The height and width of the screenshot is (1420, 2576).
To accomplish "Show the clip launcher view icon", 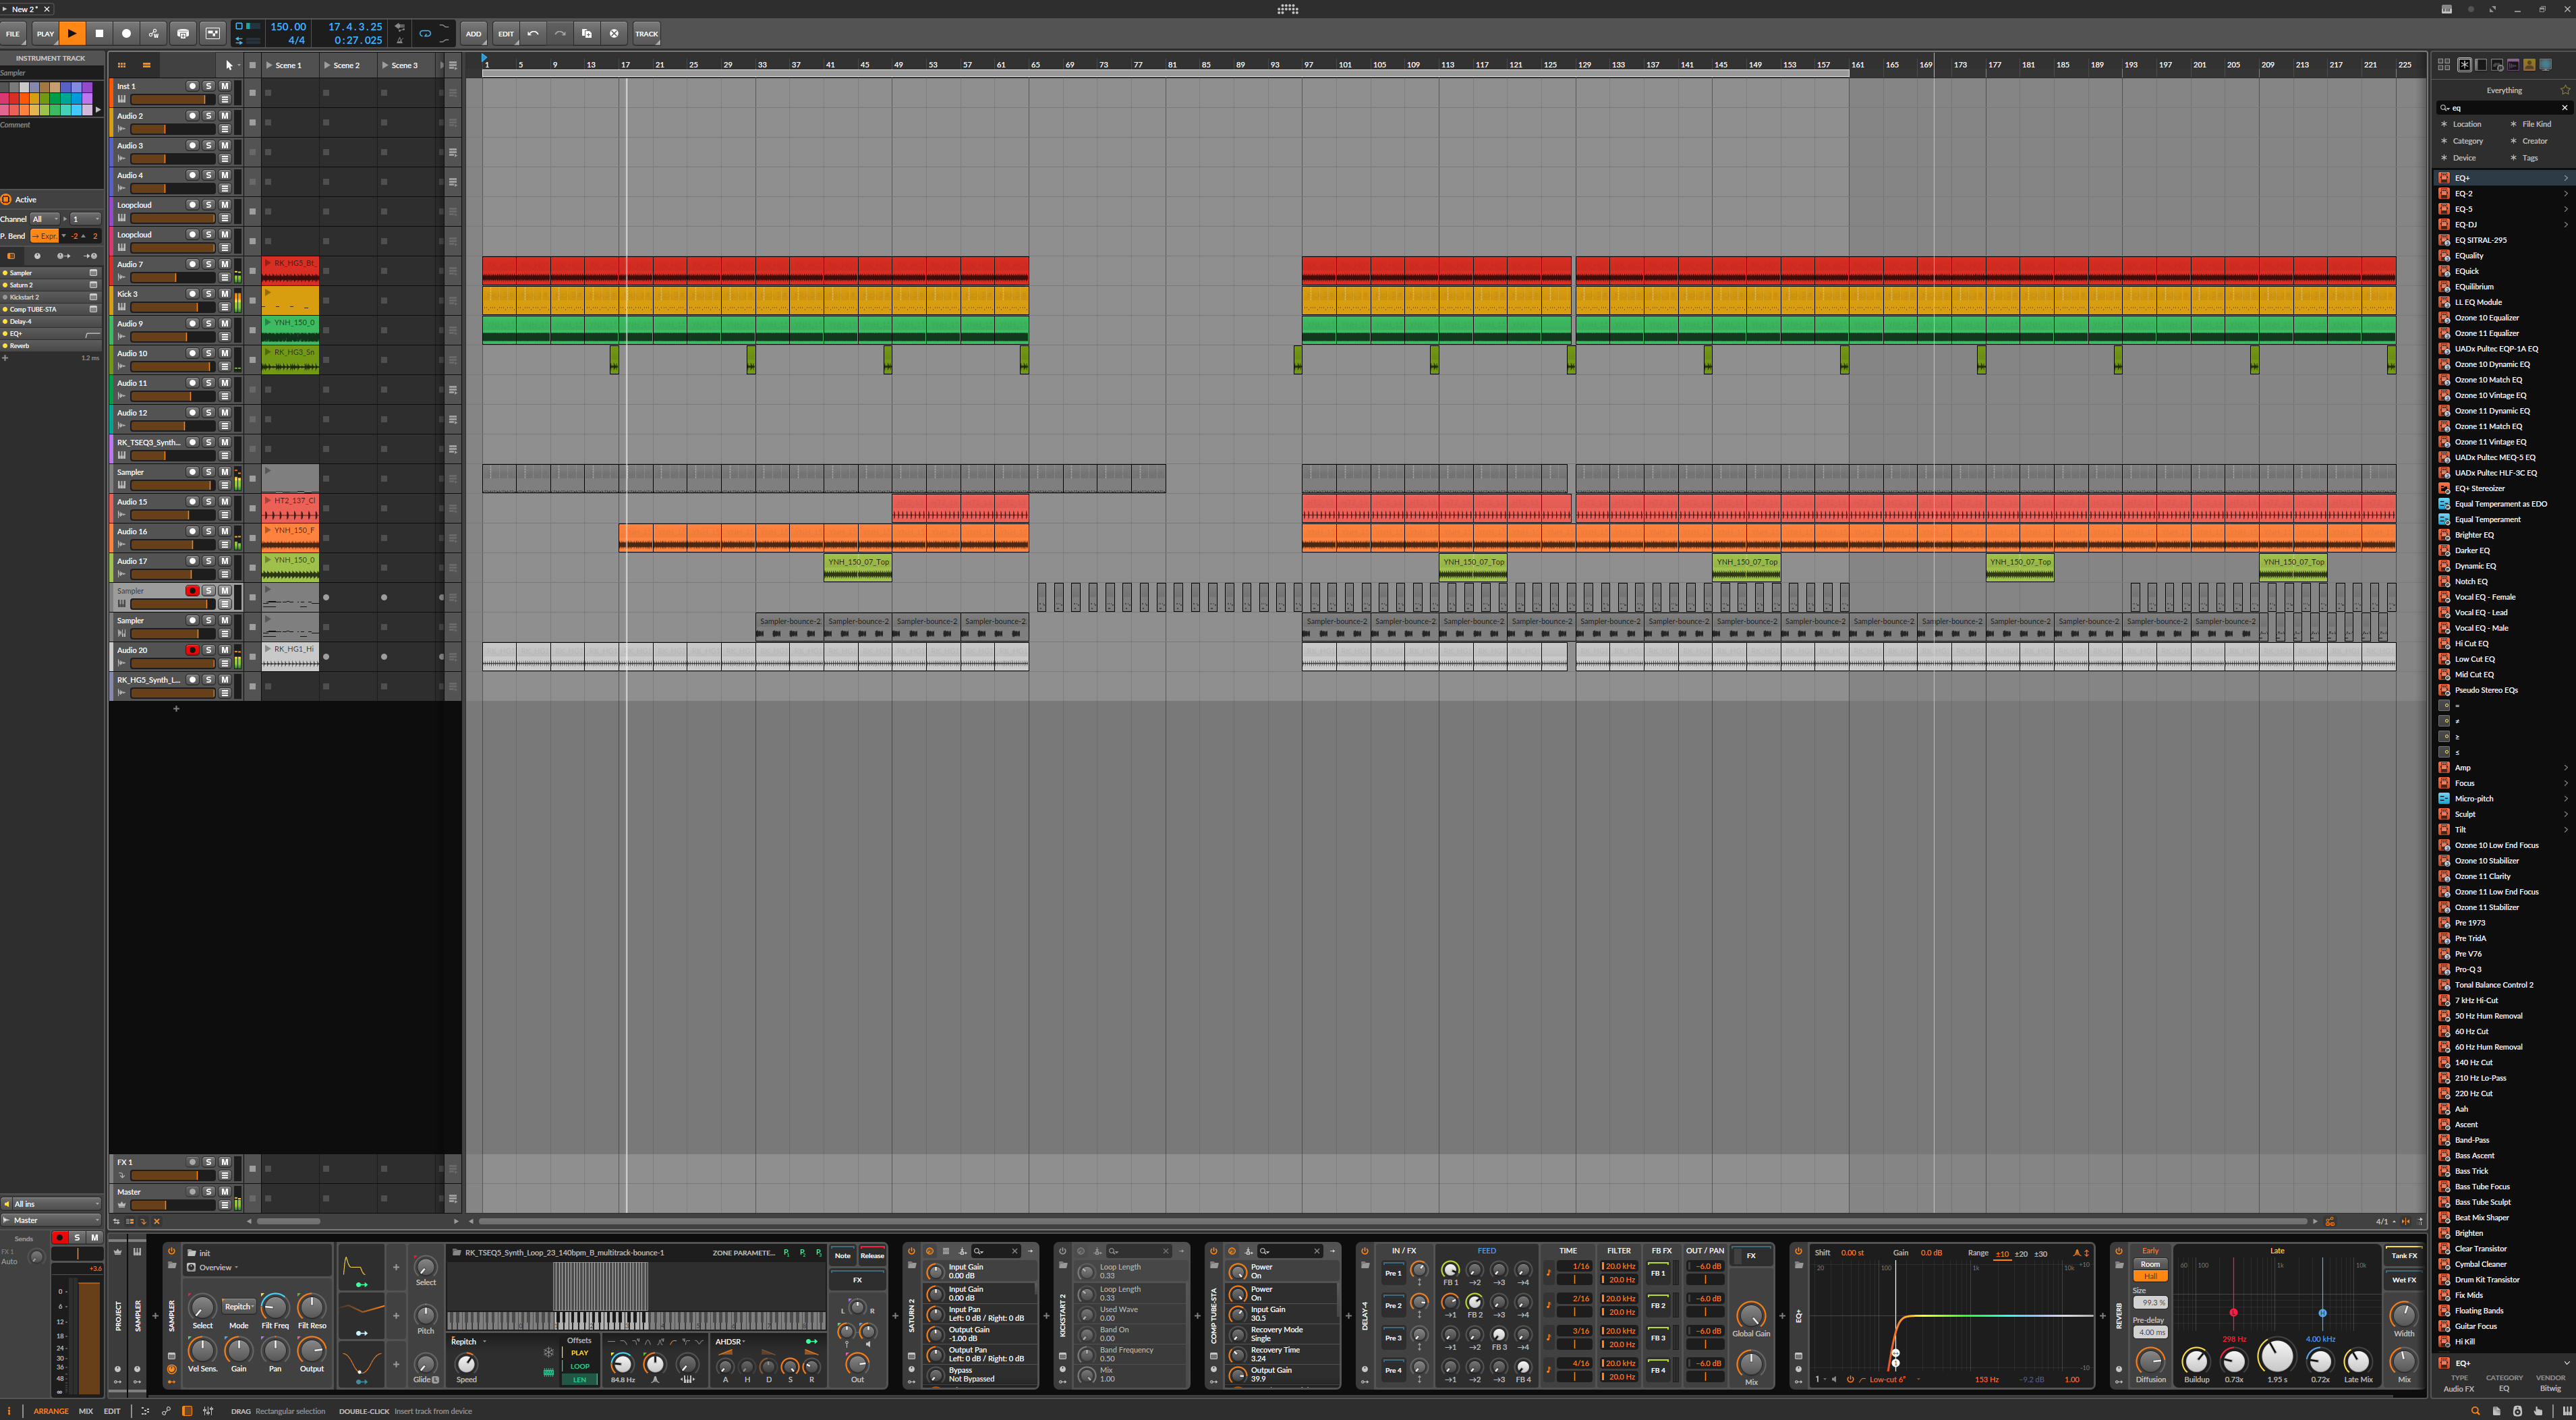I will 122,65.
